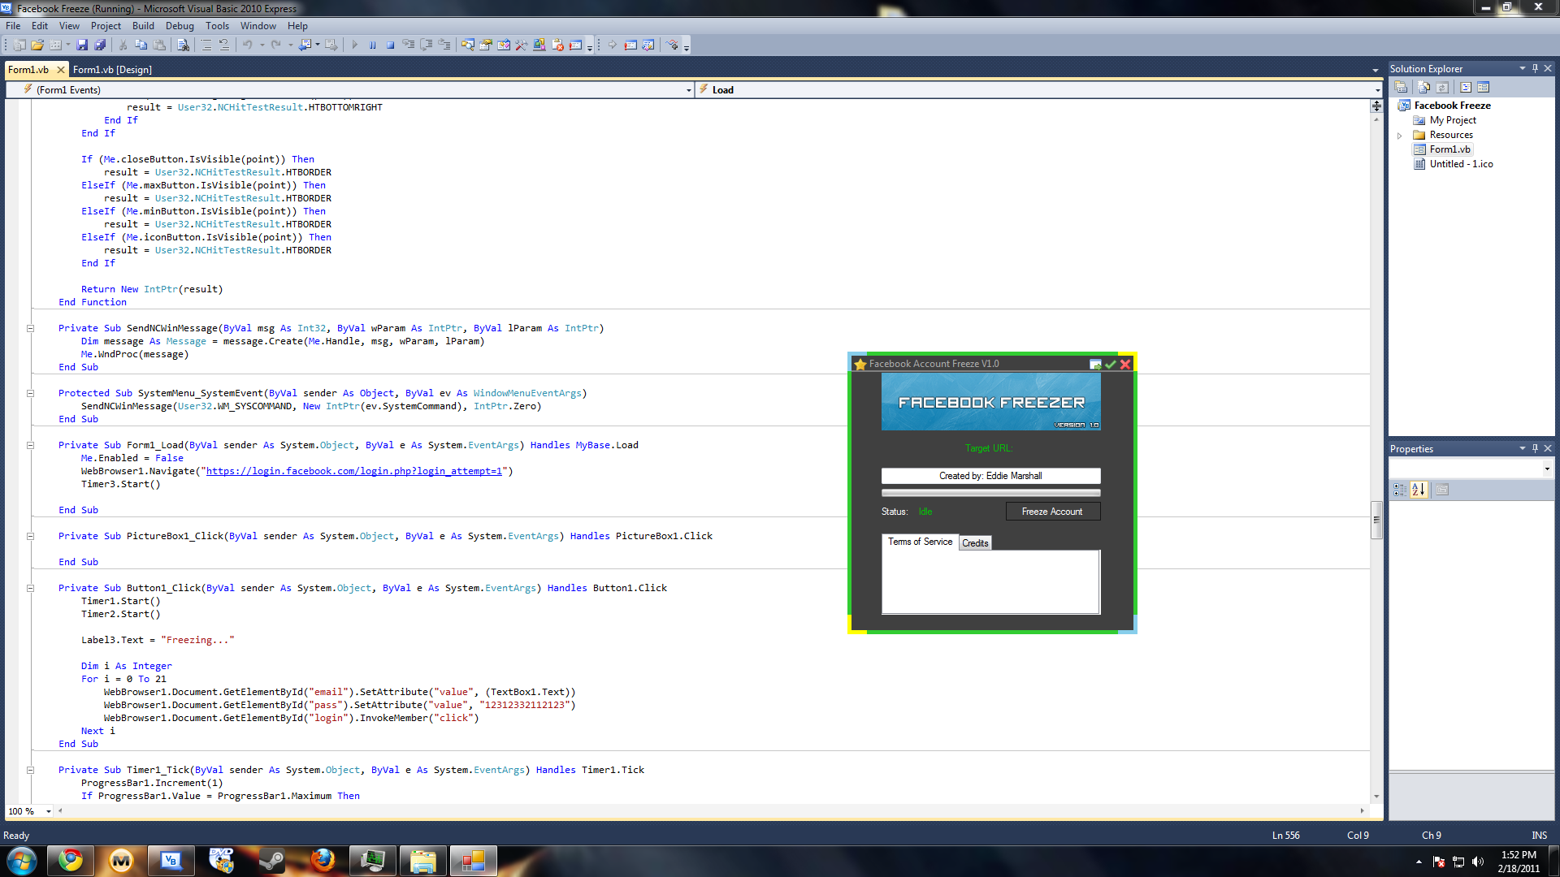1560x877 pixels.
Task: Open the Project menu
Action: coord(106,26)
